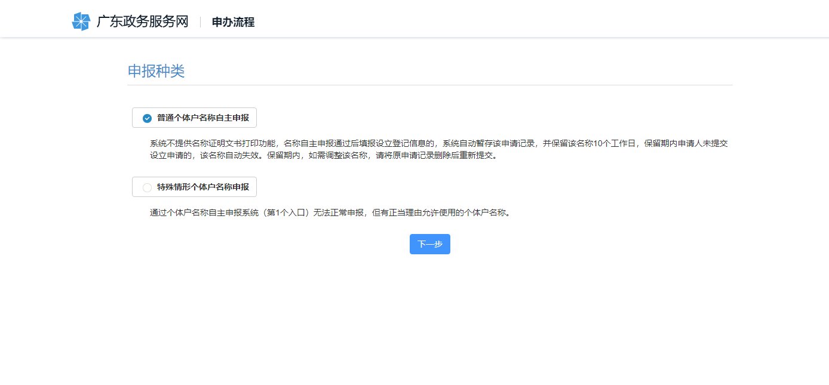Click the checkmark icon inside the selected radio
829x385 pixels.
[147, 118]
